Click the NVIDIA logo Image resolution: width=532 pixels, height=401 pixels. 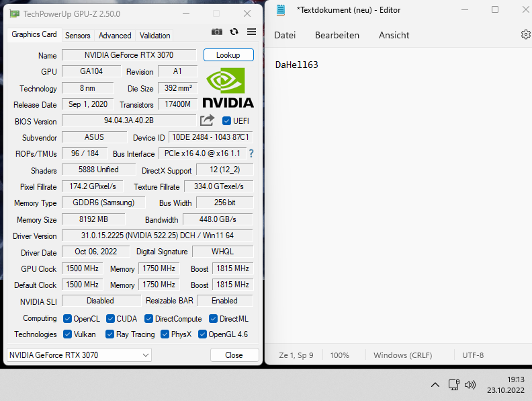click(x=228, y=88)
